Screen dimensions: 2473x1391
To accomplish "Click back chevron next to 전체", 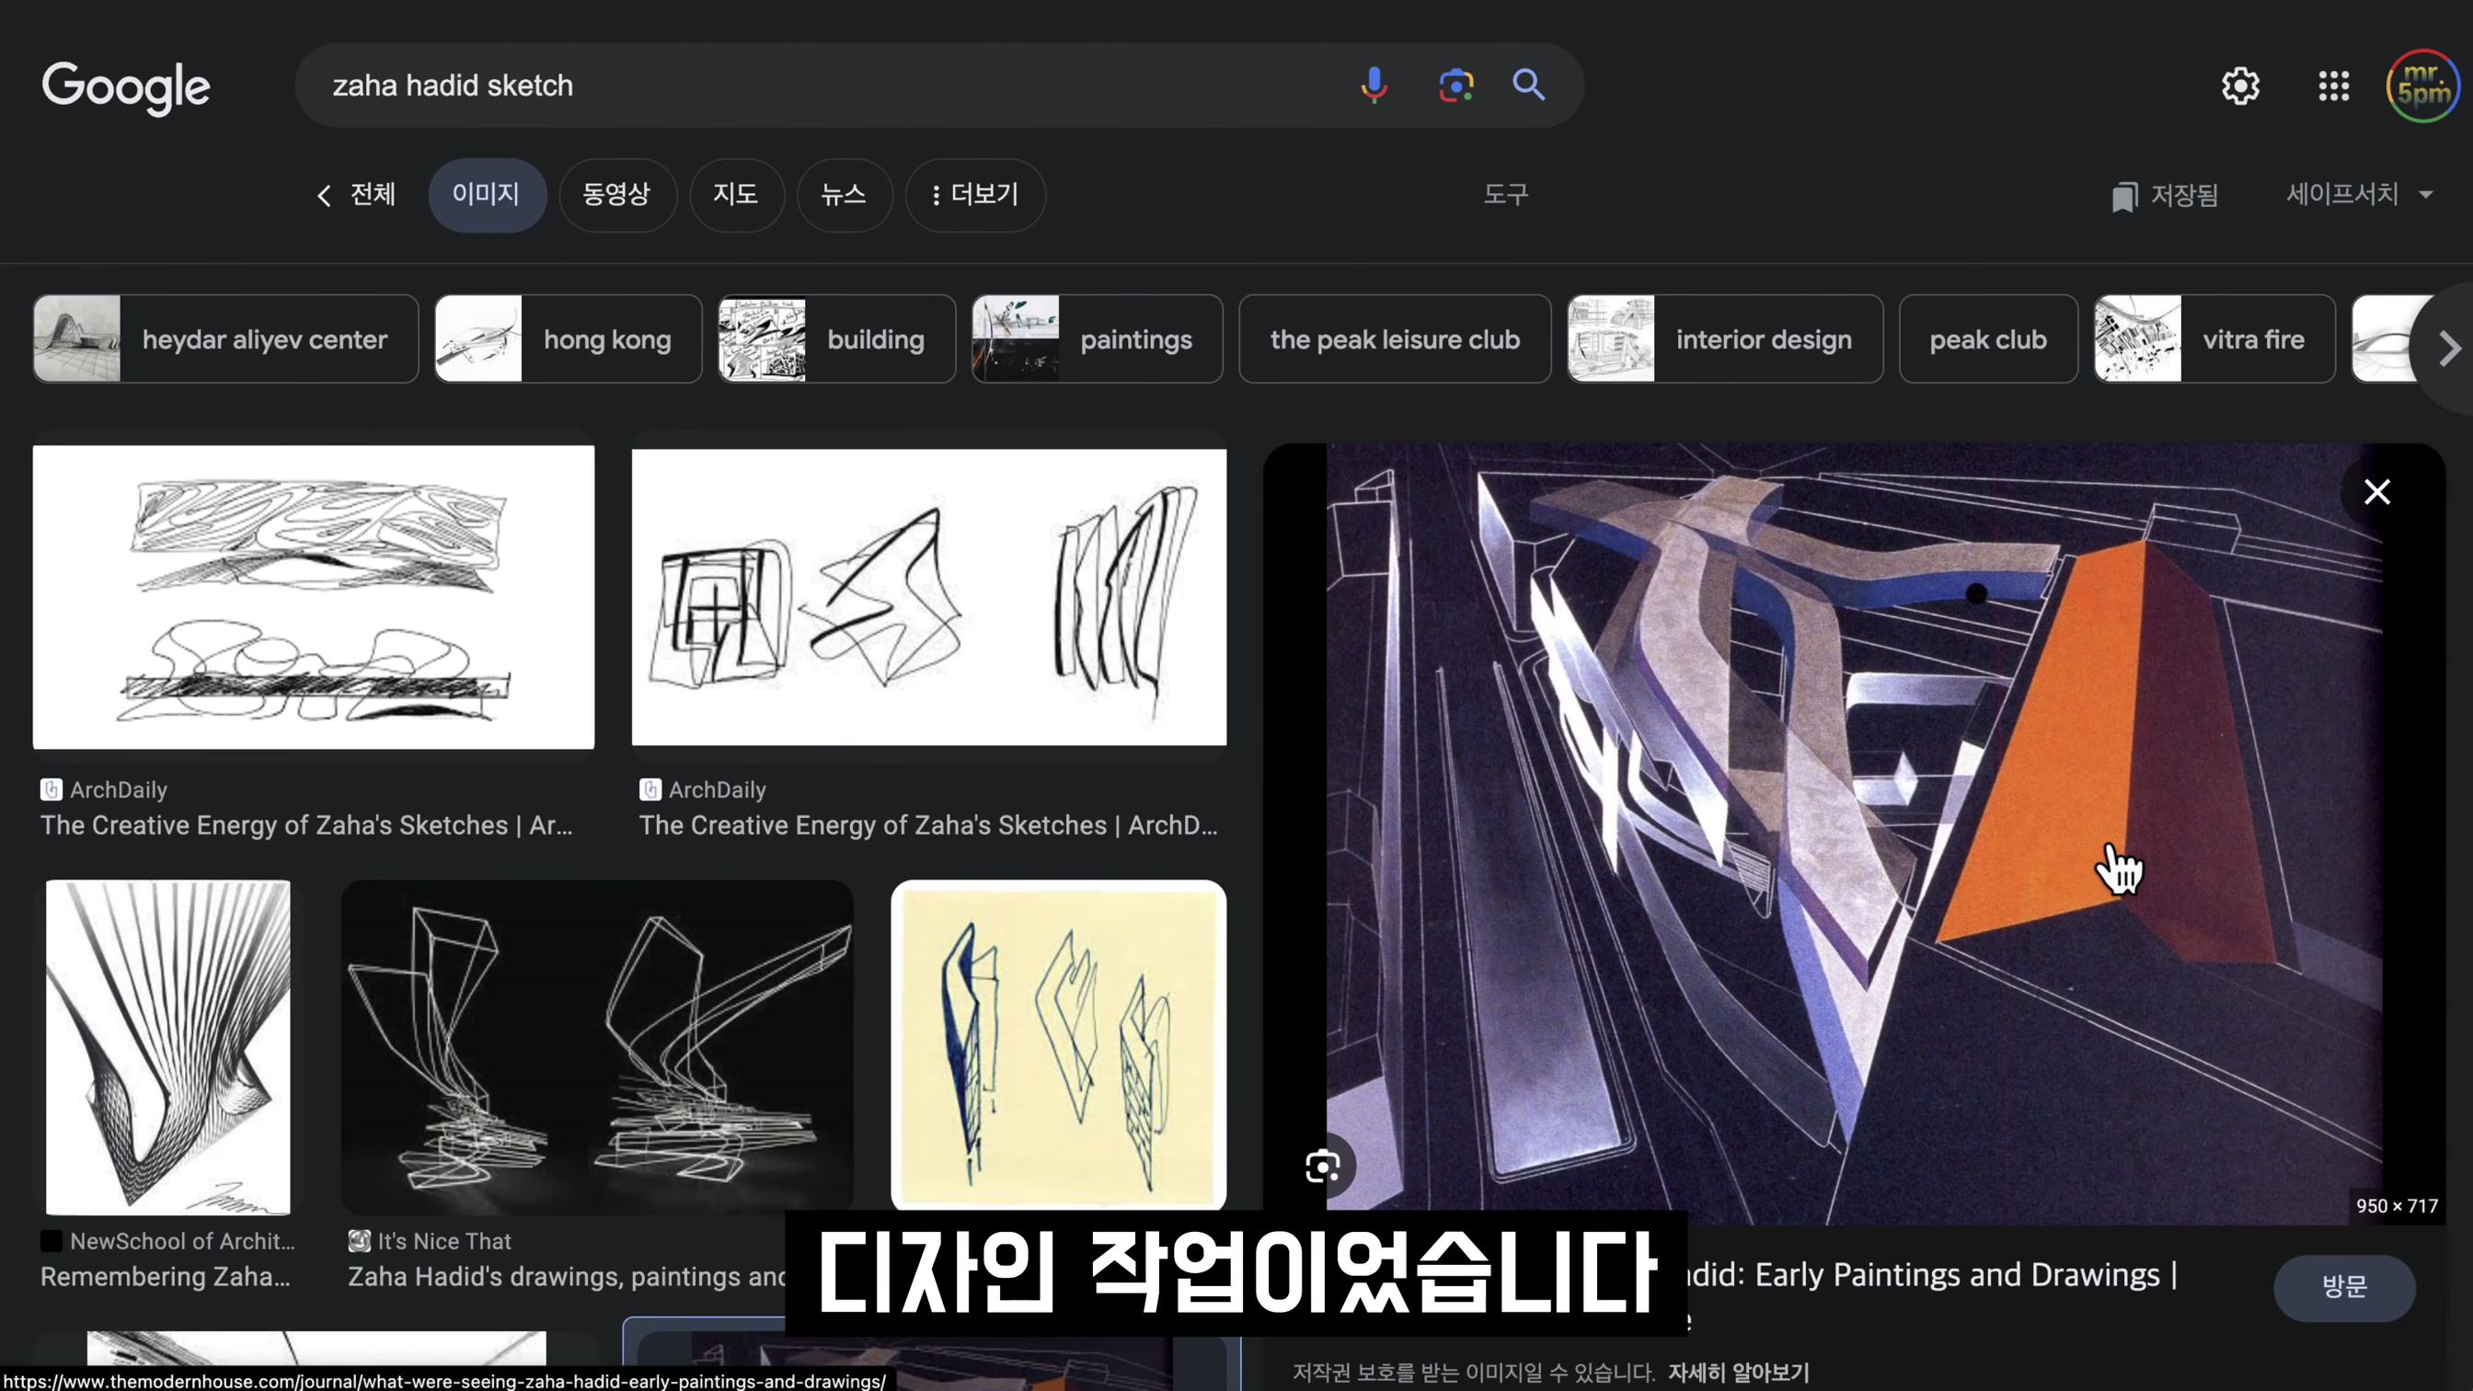I will point(325,196).
